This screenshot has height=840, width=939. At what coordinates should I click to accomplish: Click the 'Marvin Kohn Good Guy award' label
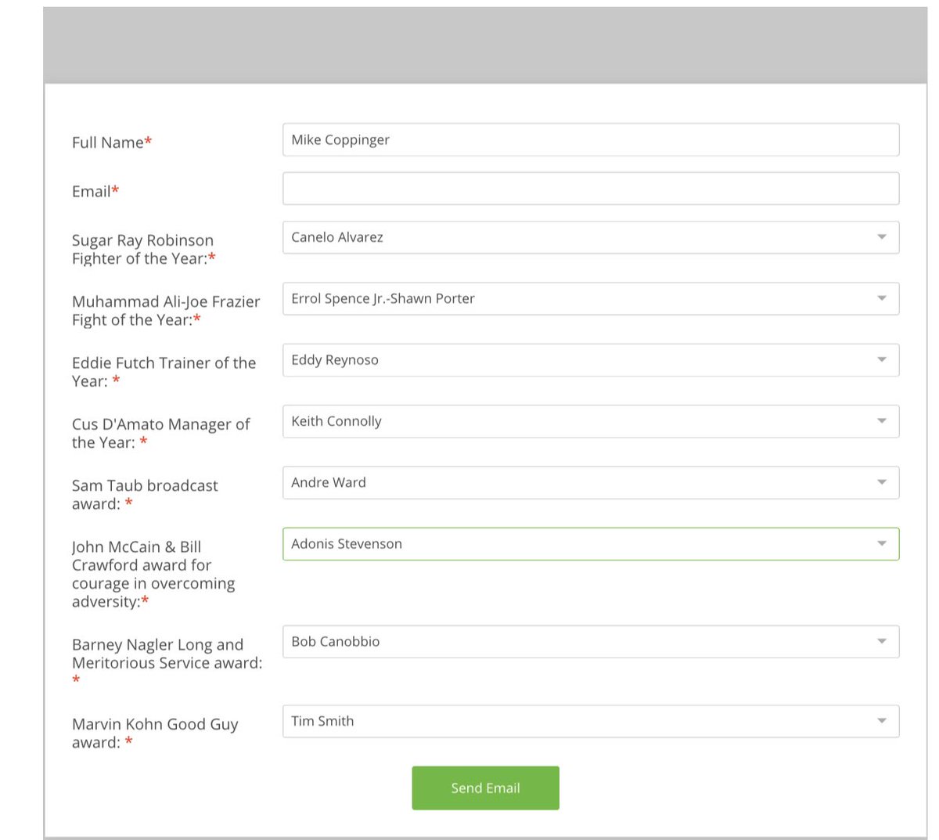tap(155, 734)
